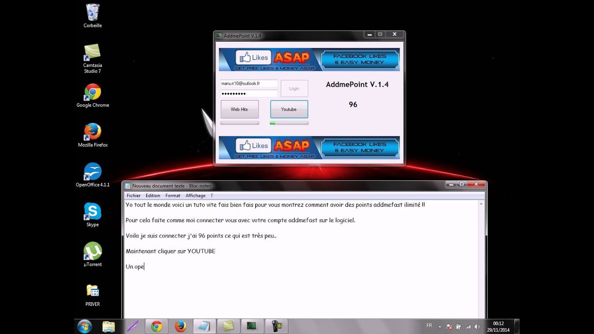
Task: Open the ? help menu in Notepad
Action: click(212, 196)
